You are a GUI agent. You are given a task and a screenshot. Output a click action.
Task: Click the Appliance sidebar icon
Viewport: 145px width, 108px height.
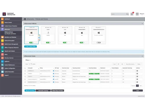tap(2, 61)
